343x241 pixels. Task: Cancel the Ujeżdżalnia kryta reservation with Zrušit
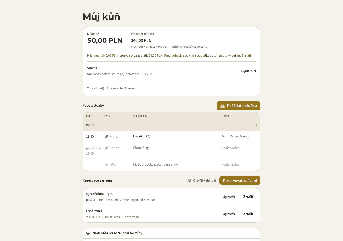[248, 197]
